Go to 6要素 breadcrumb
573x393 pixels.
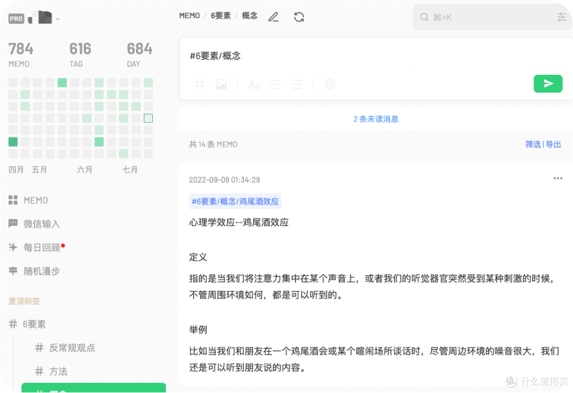click(221, 16)
